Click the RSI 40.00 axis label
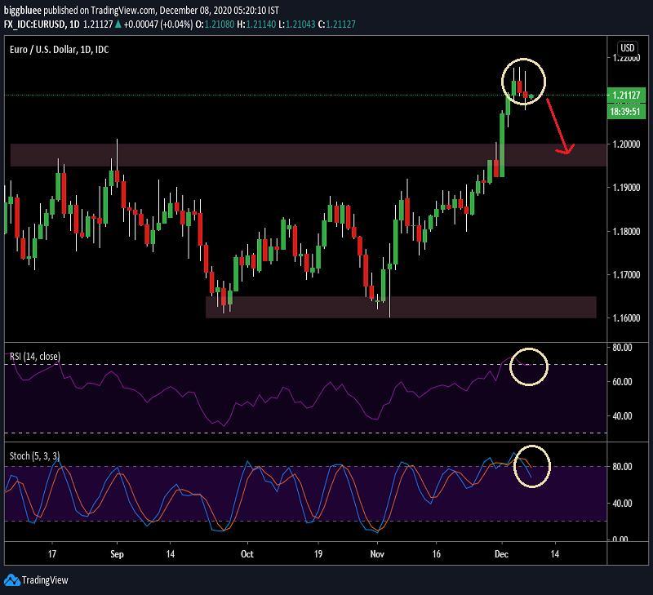The width and height of the screenshot is (653, 595). pyautogui.click(x=622, y=415)
